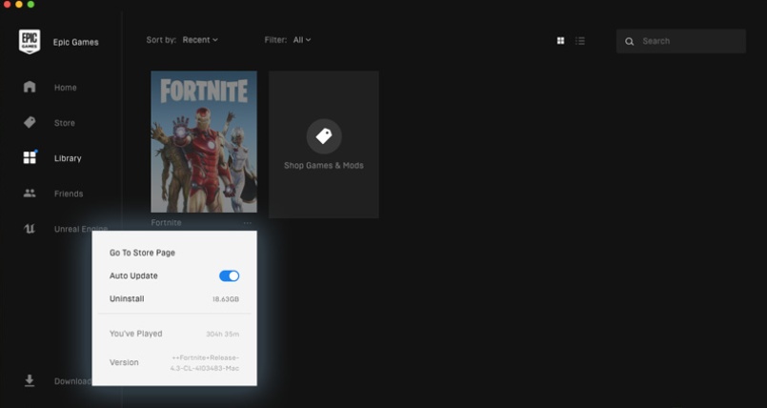
Task: Choose Uninstall from the popup menu
Action: pyautogui.click(x=127, y=299)
